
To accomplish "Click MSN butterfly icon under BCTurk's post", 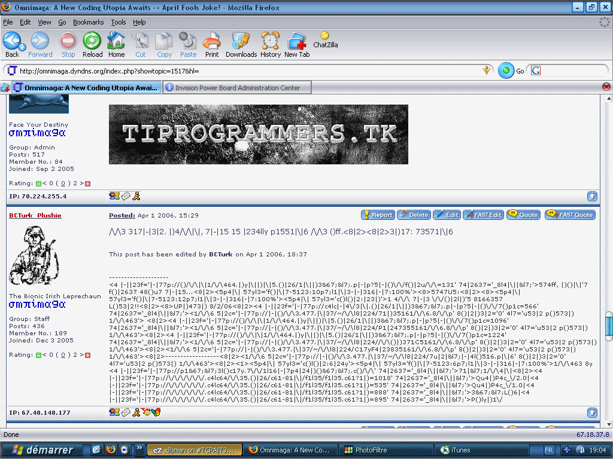I will tap(156, 412).
